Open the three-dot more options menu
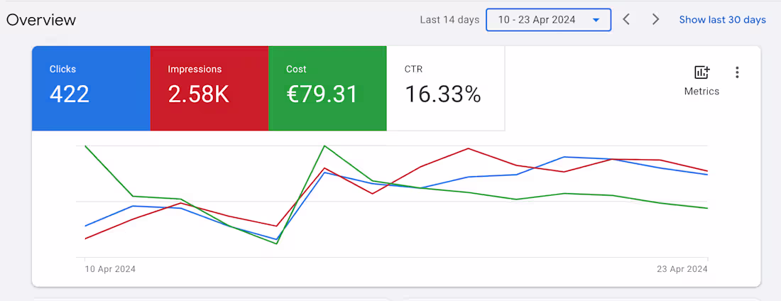 coord(737,72)
